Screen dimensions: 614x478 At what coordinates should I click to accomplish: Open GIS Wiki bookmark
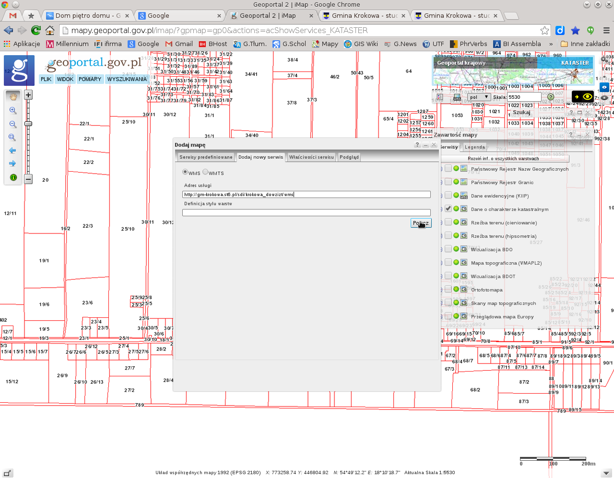pos(361,44)
